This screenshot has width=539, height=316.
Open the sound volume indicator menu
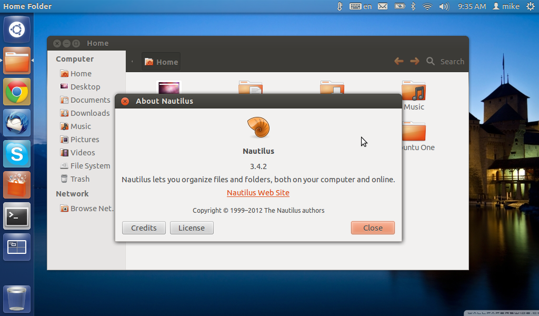(443, 6)
